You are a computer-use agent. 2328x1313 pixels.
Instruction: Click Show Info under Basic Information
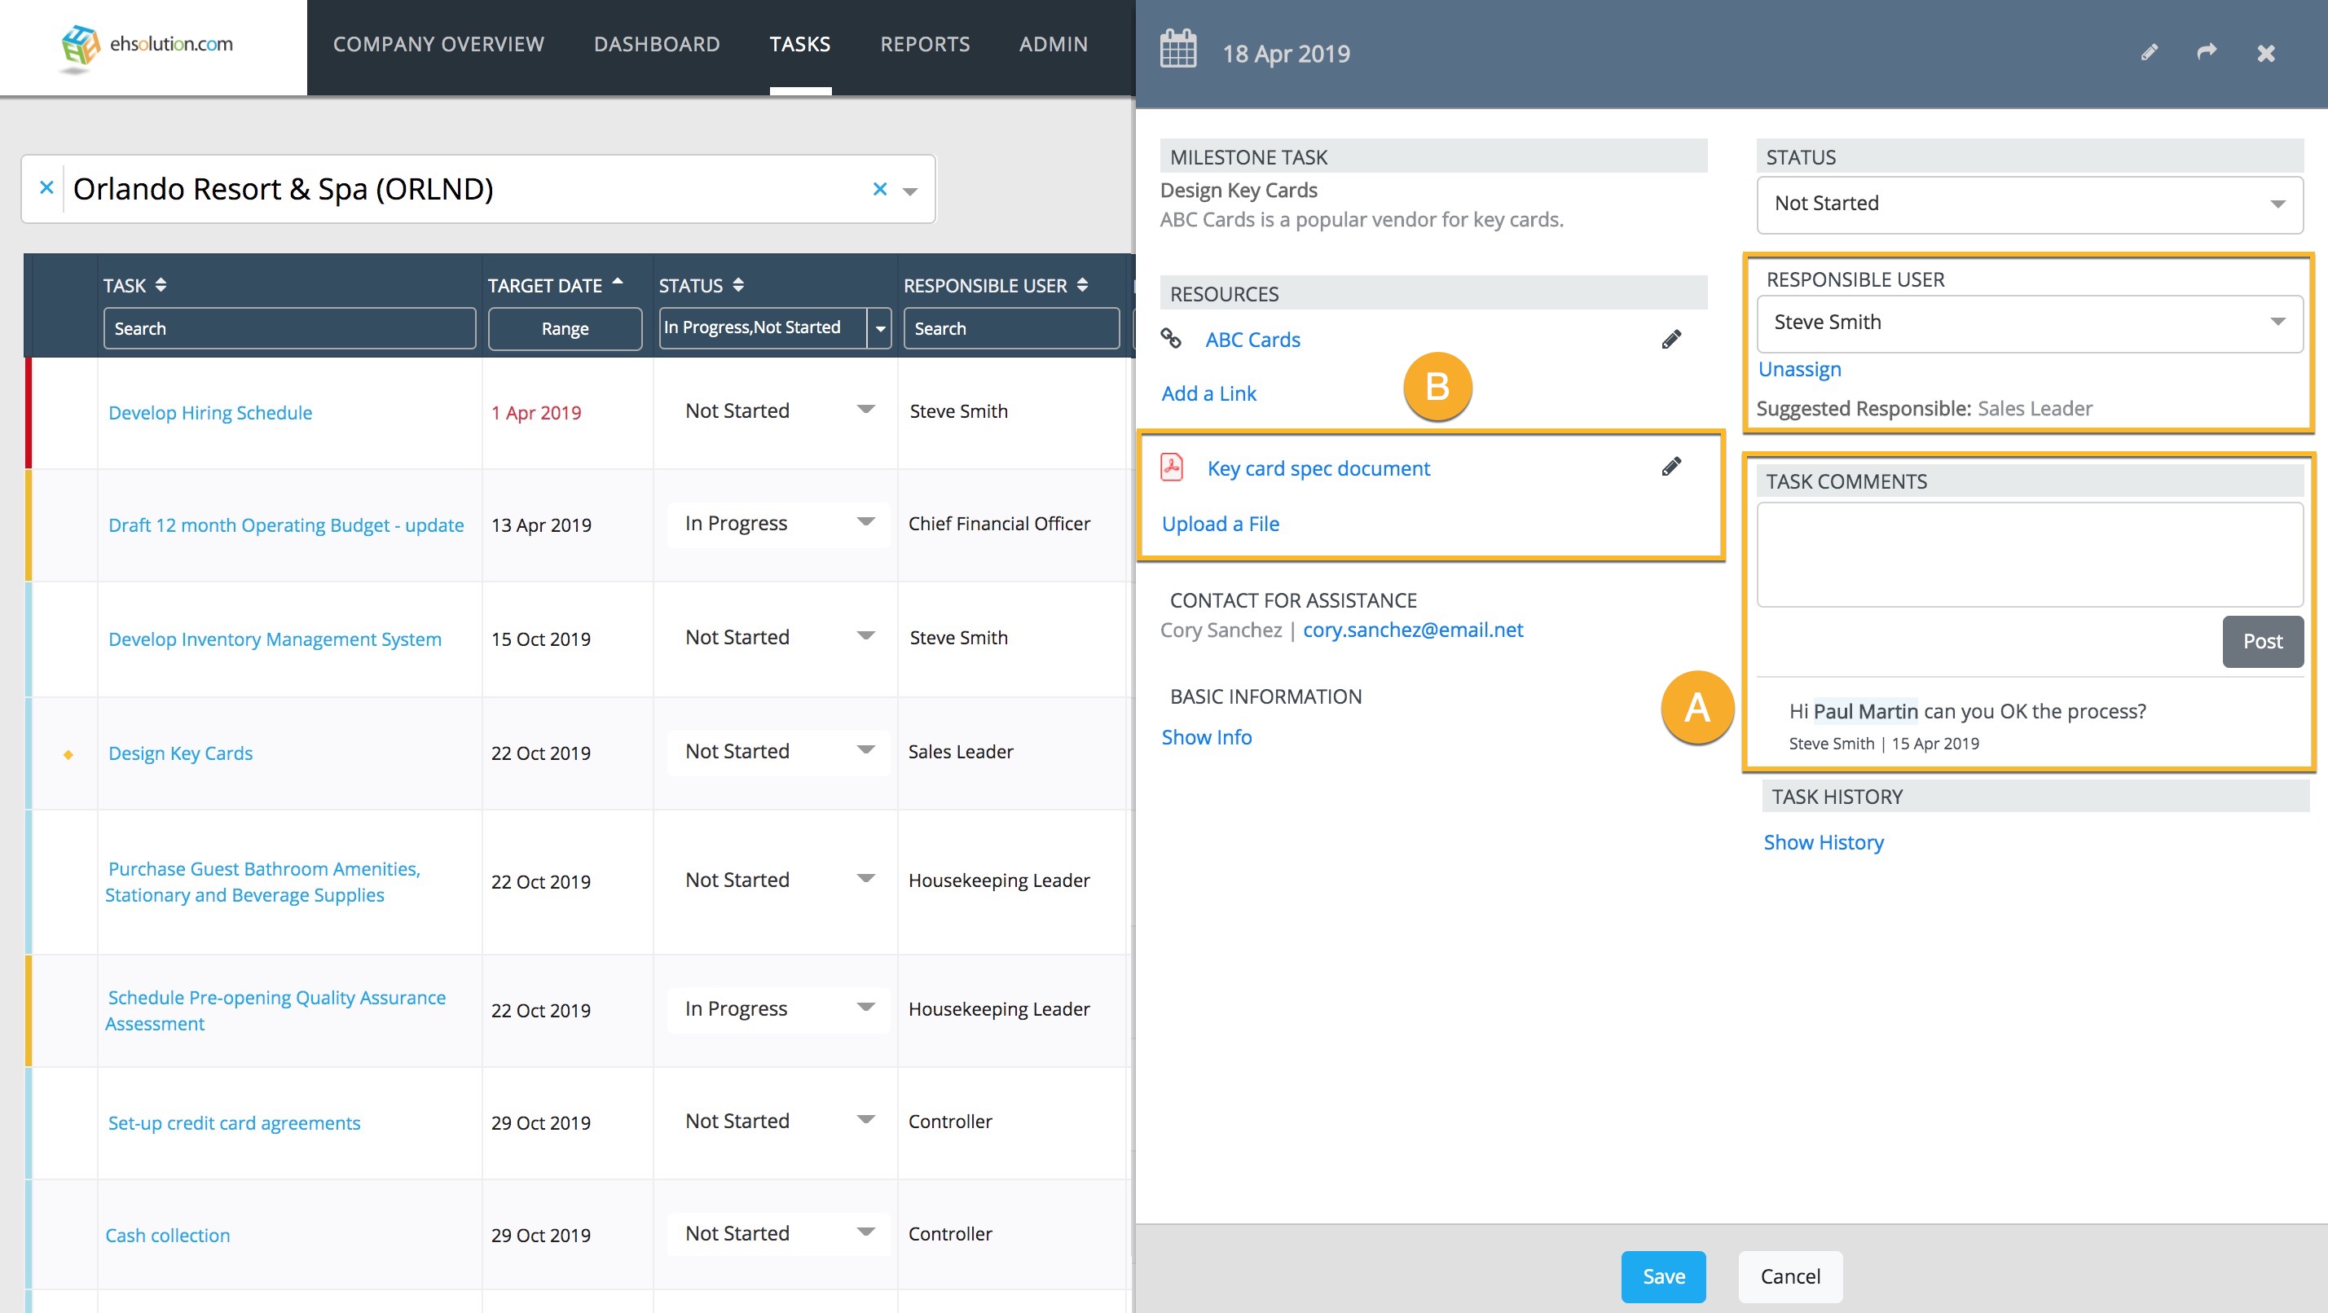pos(1207,736)
